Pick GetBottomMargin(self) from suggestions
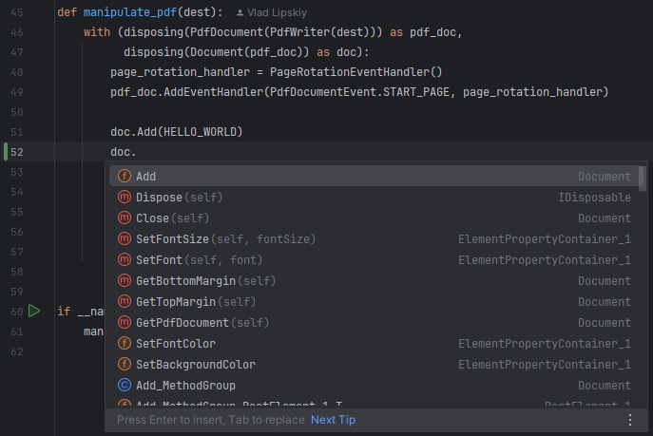Screen dimensions: 653x436 (x=203, y=281)
